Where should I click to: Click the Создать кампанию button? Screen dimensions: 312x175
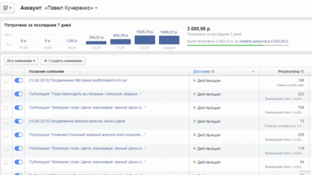tap(63, 61)
